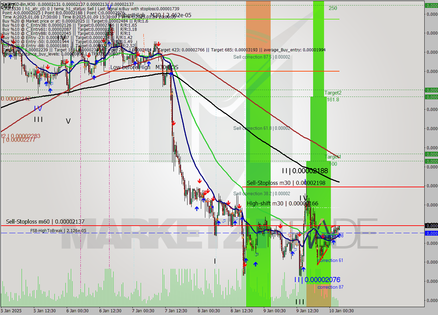Click the '8 Jan 00:30' time axis label

pos(209,311)
